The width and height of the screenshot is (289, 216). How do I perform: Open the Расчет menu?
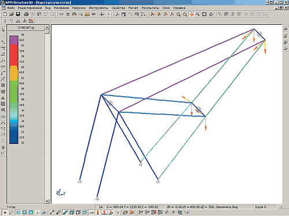[134, 8]
